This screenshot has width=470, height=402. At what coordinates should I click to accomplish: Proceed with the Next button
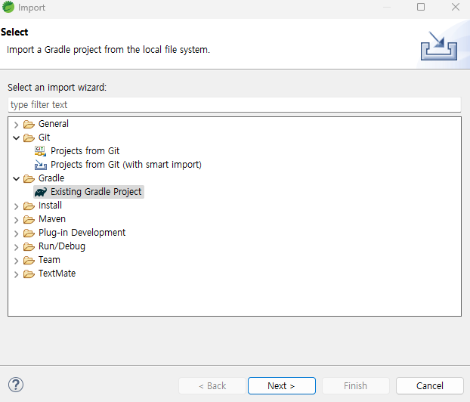pos(281,385)
